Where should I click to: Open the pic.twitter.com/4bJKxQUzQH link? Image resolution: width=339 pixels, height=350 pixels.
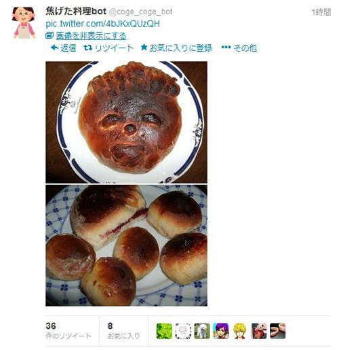pos(102,24)
